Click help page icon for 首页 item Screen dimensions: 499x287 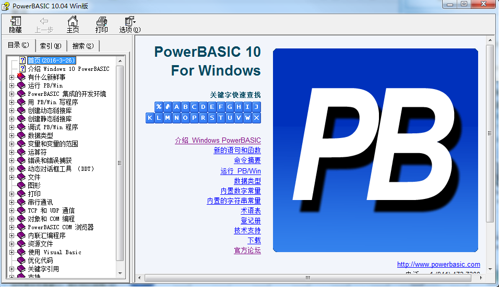pyautogui.click(x=22, y=60)
